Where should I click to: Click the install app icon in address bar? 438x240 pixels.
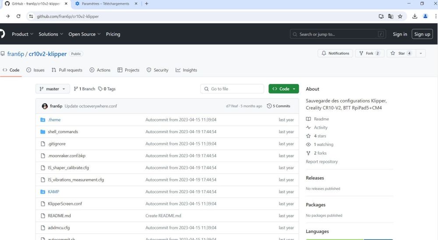click(x=381, y=16)
